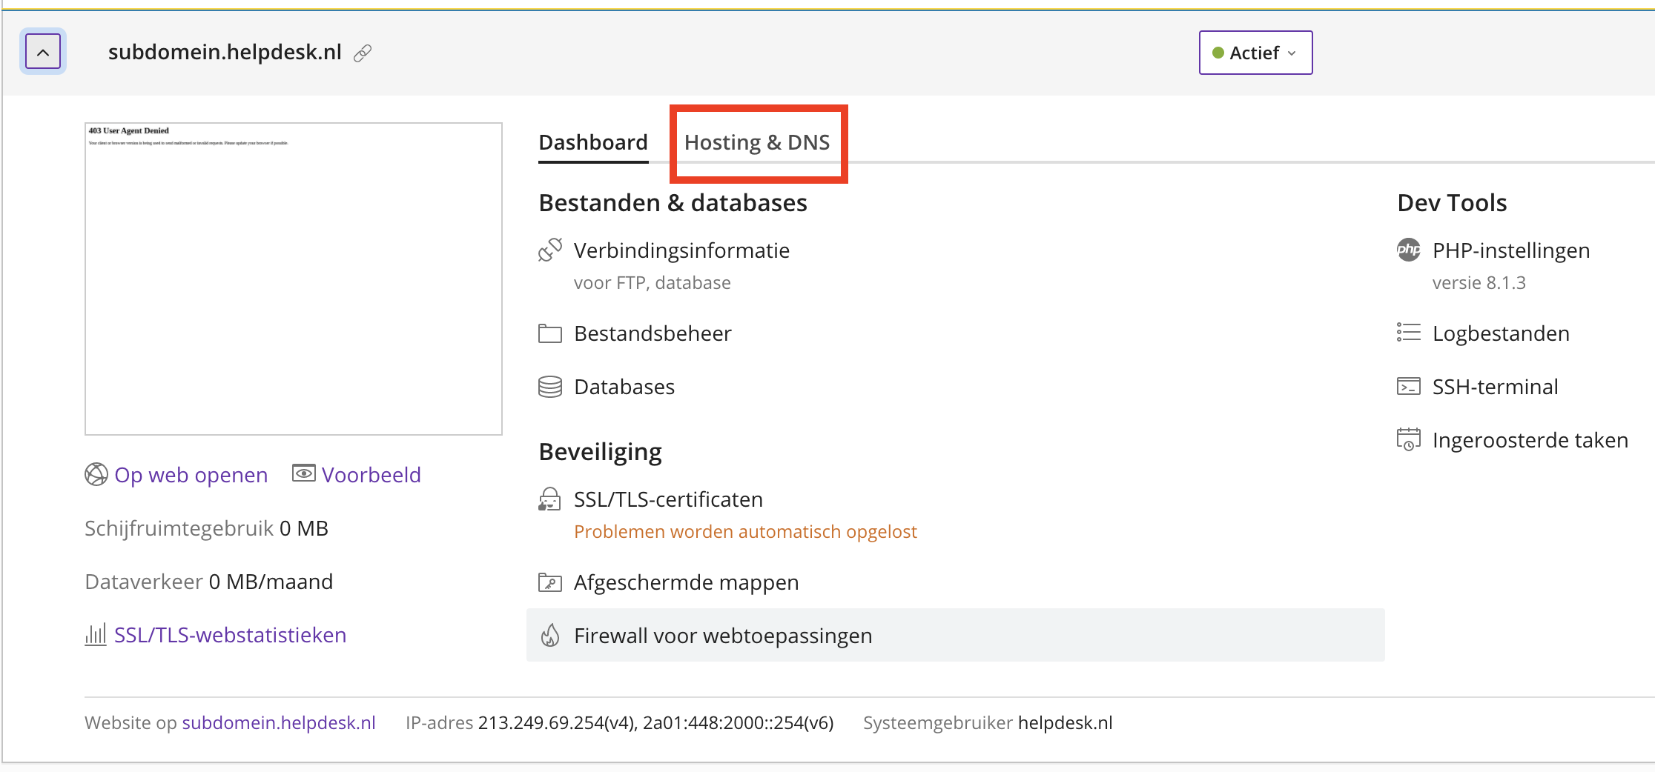Collapse the subdomein.helpdesk.nl domain panel
Screen dimensions: 1655x772
tap(43, 53)
